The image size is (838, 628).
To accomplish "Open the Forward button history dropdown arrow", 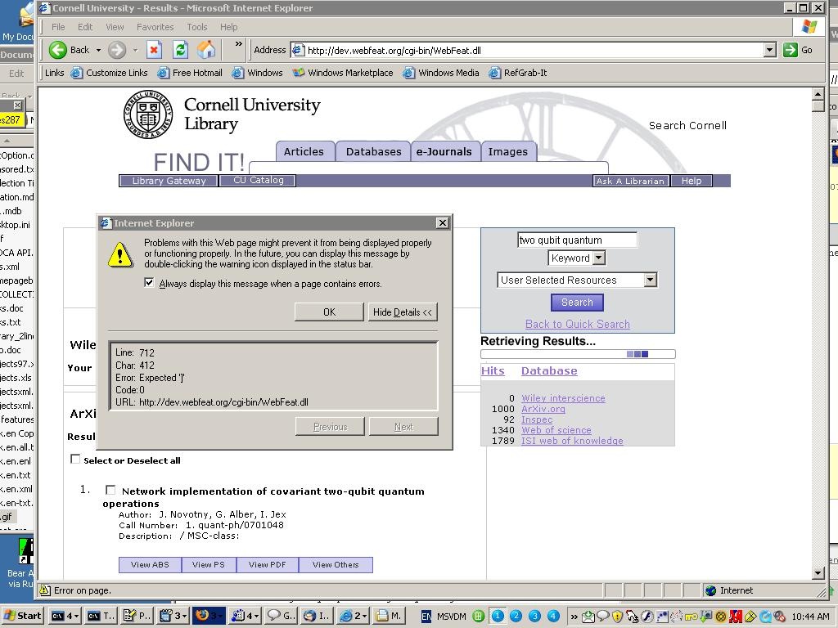I will tap(135, 50).
